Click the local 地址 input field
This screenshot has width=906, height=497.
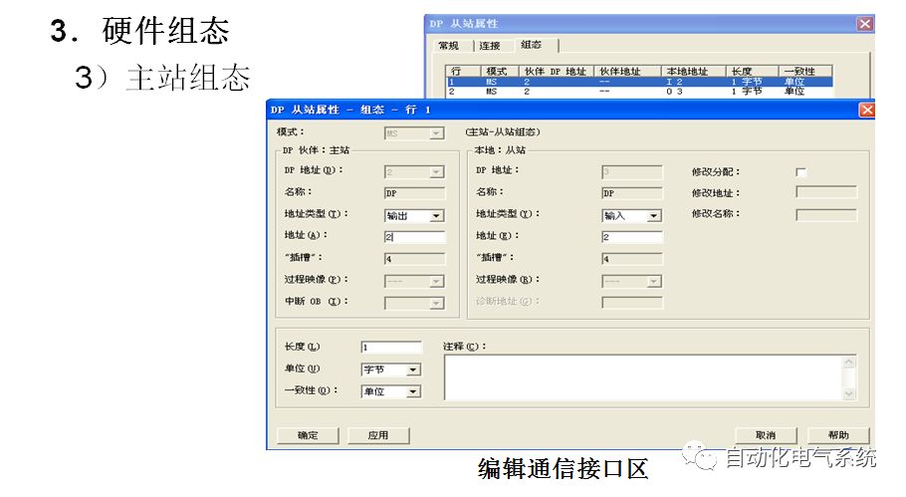coord(632,237)
